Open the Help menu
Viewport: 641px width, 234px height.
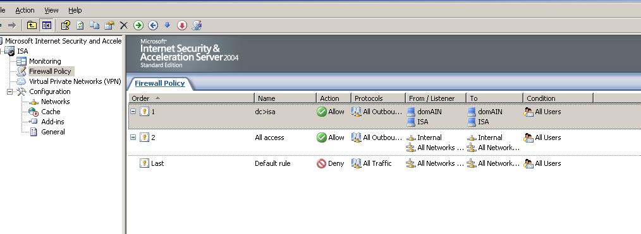coord(75,10)
